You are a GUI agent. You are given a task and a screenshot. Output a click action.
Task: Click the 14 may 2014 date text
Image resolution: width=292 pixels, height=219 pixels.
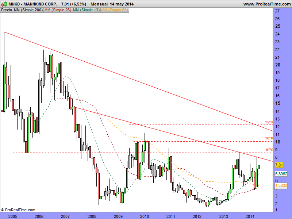click(x=122, y=4)
